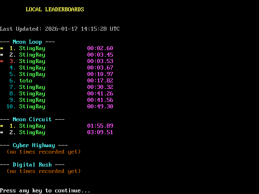The image size is (259, 194).
Task: Click the toto entry at rank 6
Action: [25, 80]
